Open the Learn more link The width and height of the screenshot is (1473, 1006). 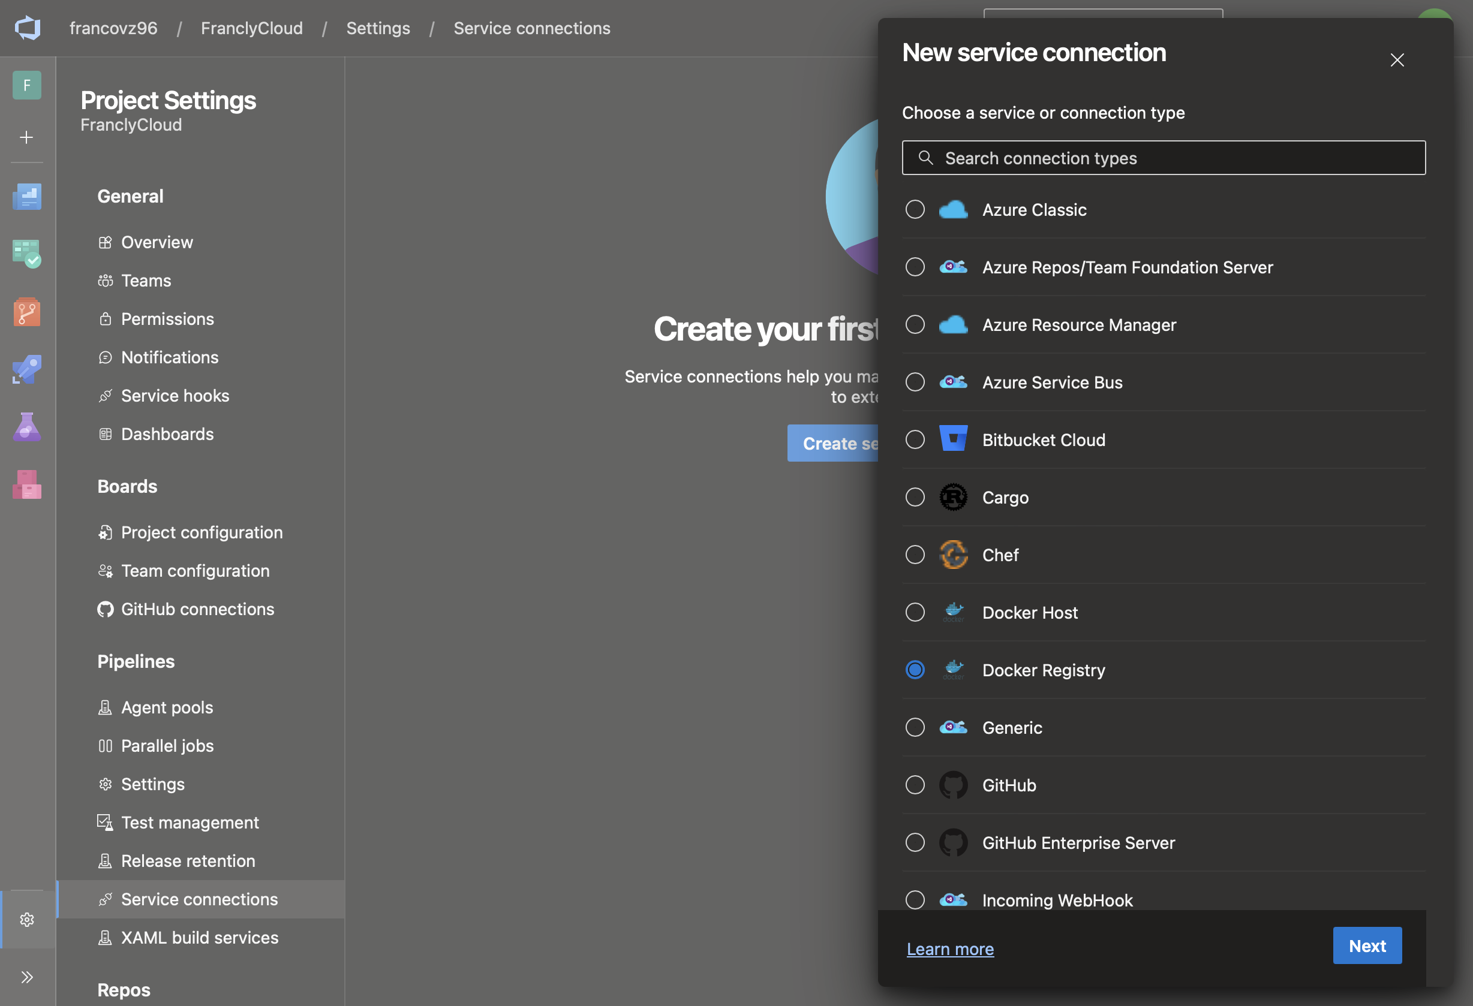[949, 949]
